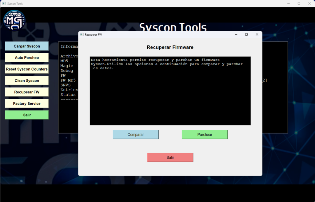Click the green Salir button in the sidebar
The height and width of the screenshot is (202, 315).
pos(27,115)
